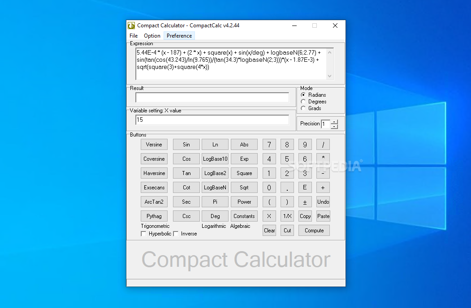This screenshot has width=471, height=308.
Task: Click the Expression text area
Action: tap(231, 64)
